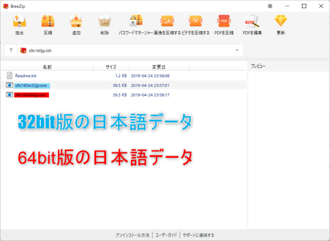Sort files by the サイズ column header

pos(111,67)
